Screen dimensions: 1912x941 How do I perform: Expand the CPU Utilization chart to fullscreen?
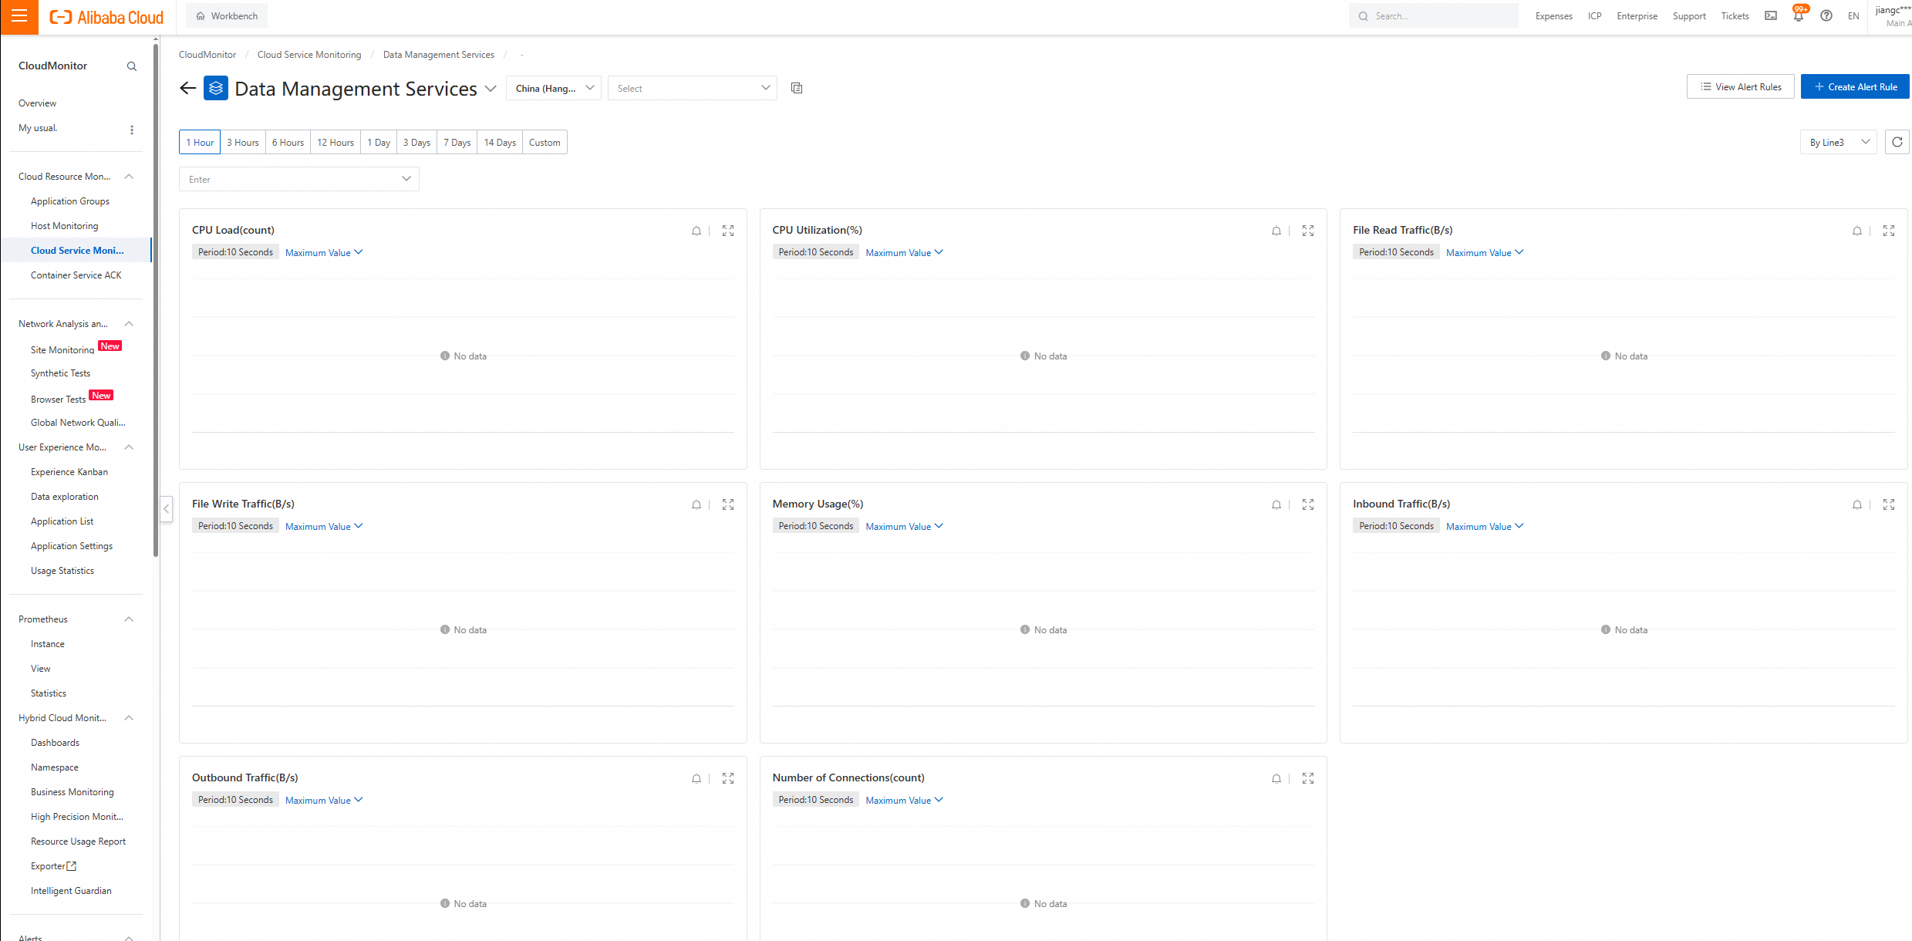coord(1308,231)
